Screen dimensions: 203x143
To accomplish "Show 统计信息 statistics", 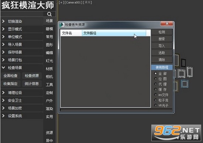I will 32,84.
